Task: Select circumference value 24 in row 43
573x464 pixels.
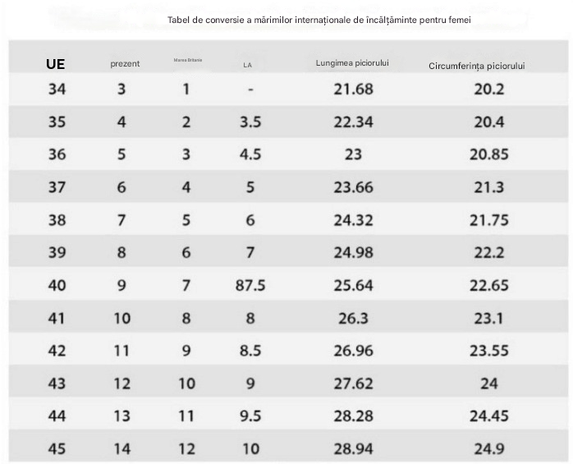Action: coord(489,384)
